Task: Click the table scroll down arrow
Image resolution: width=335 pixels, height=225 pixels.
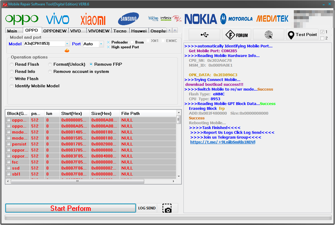Action: 179,176
